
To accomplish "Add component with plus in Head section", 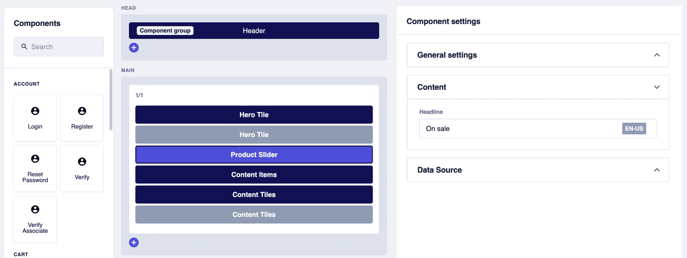I will tap(133, 48).
